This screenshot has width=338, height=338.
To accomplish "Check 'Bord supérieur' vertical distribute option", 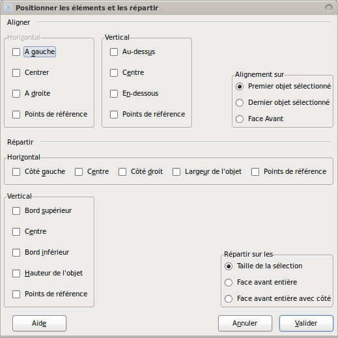I will coord(16,211).
